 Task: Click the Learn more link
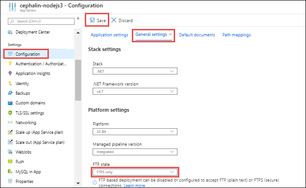pyautogui.click(x=134, y=186)
